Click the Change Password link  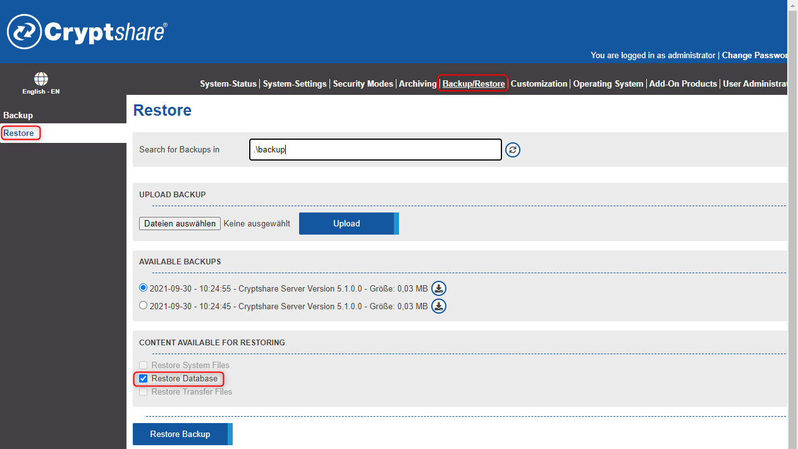(755, 55)
